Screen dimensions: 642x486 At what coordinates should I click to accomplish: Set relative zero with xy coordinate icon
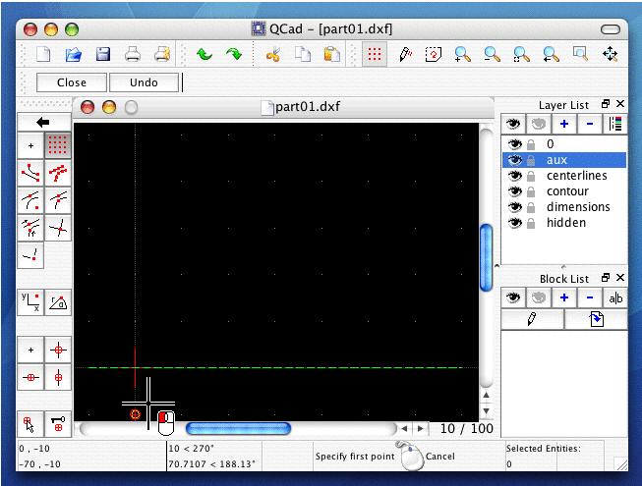point(30,302)
